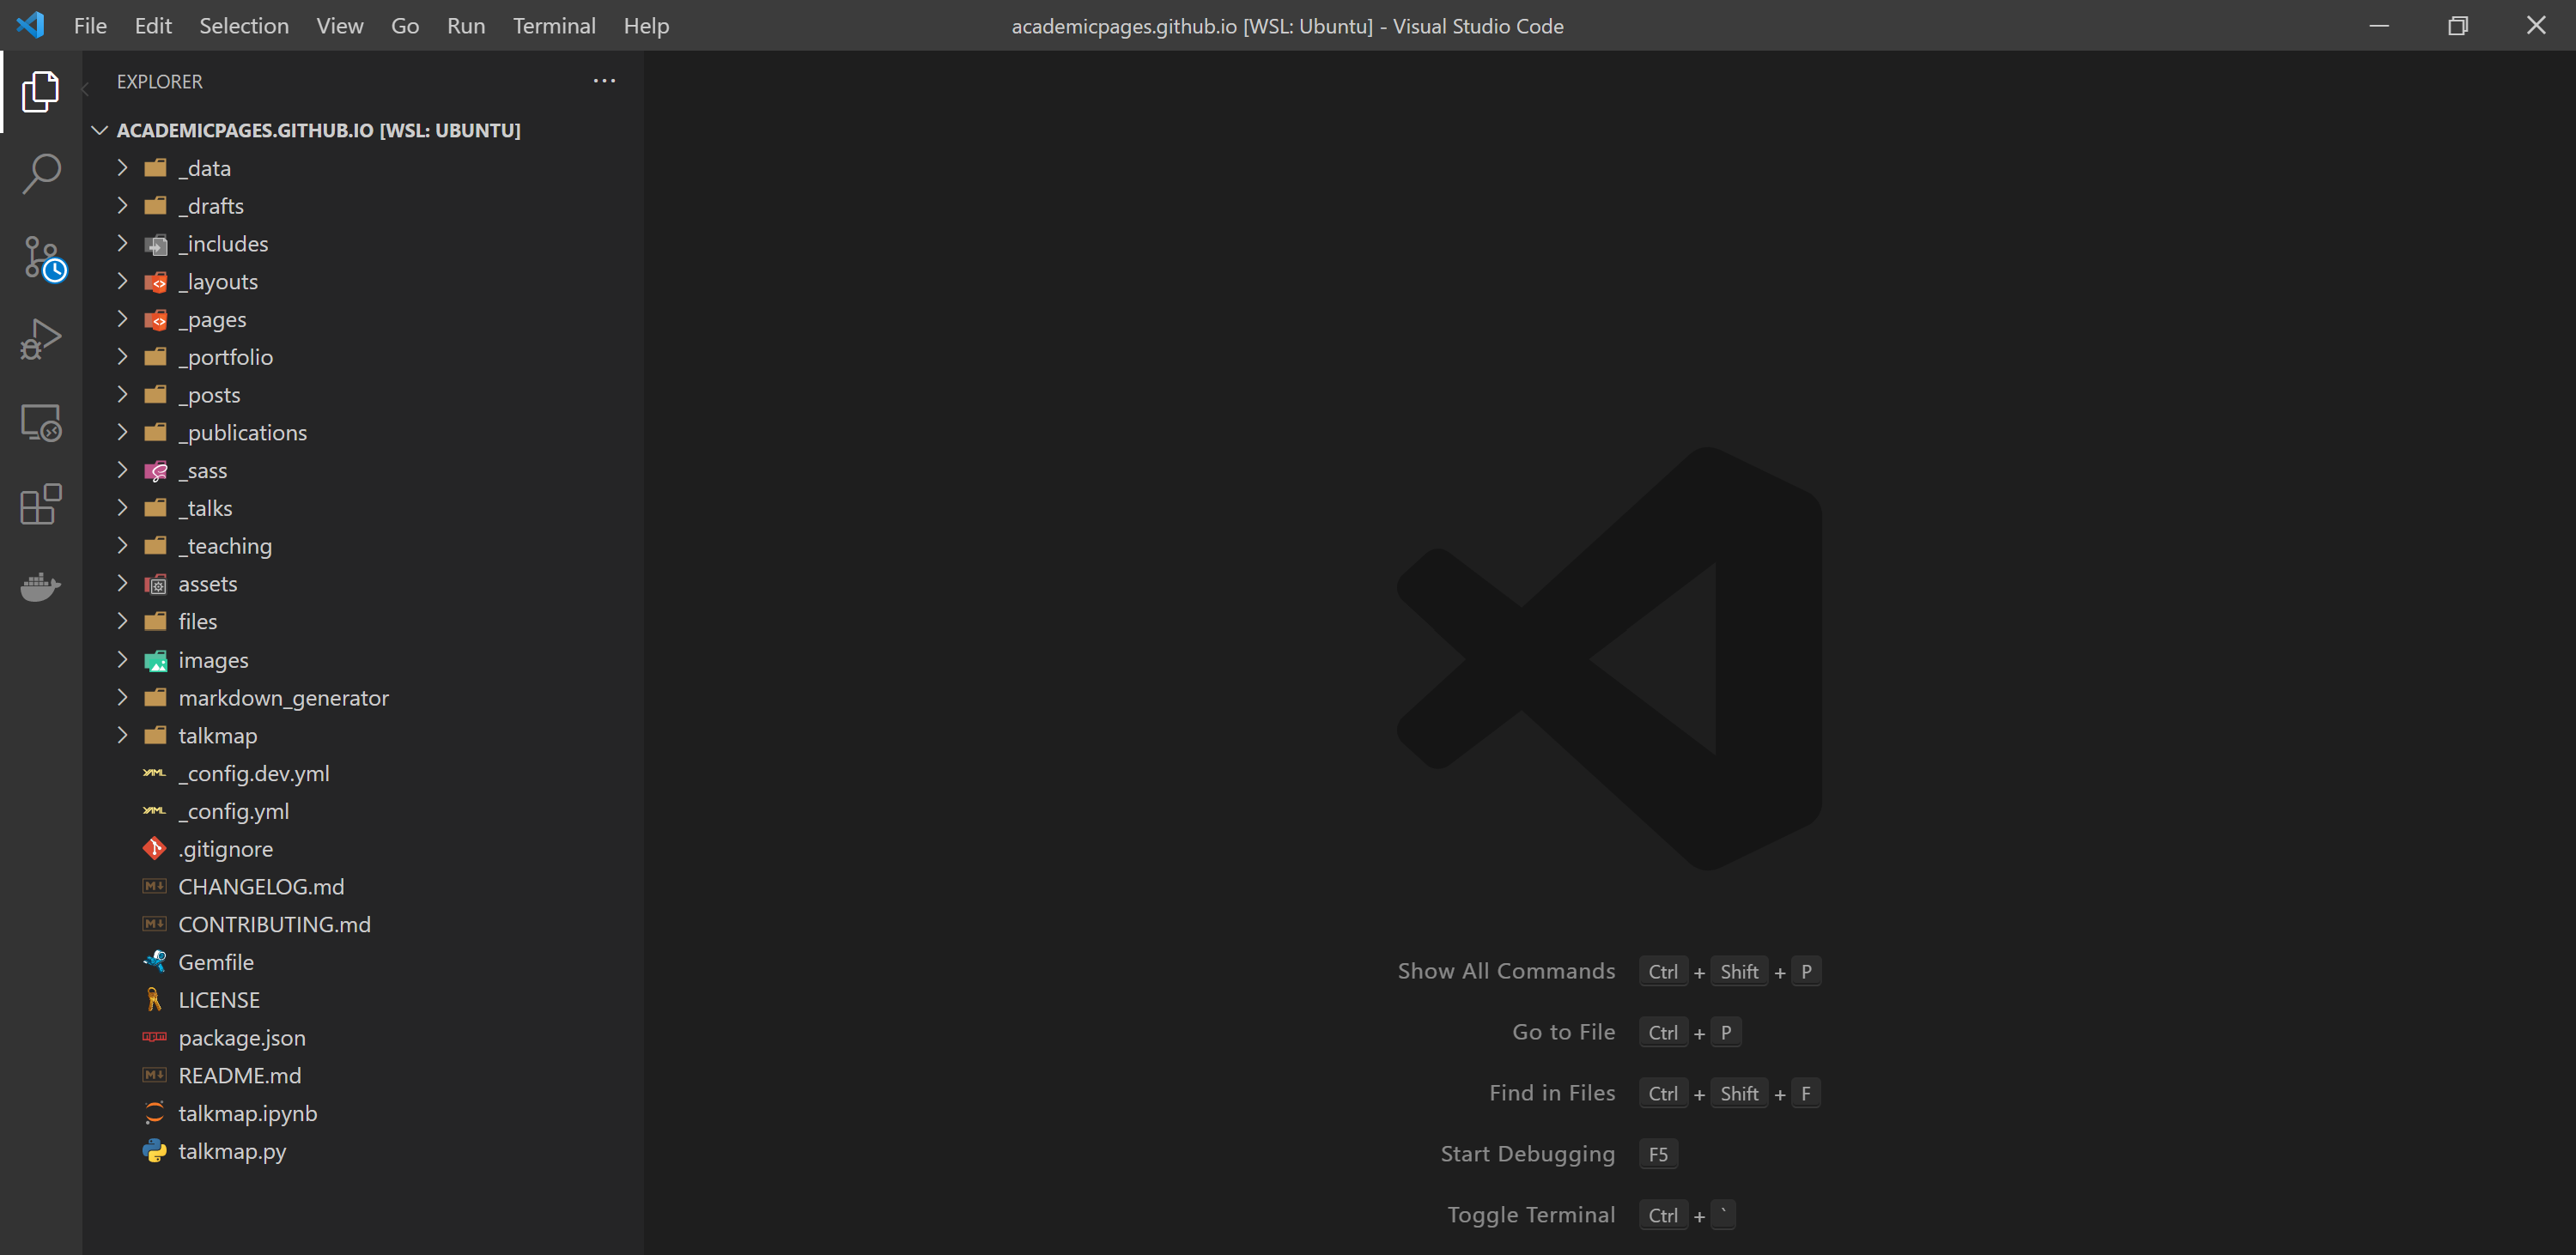Open the Selection menu
Screen dimensions: 2576x1255
(243, 26)
